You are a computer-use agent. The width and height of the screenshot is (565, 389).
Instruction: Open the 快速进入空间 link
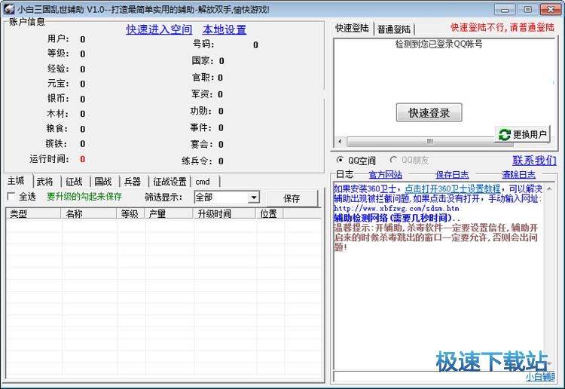159,29
